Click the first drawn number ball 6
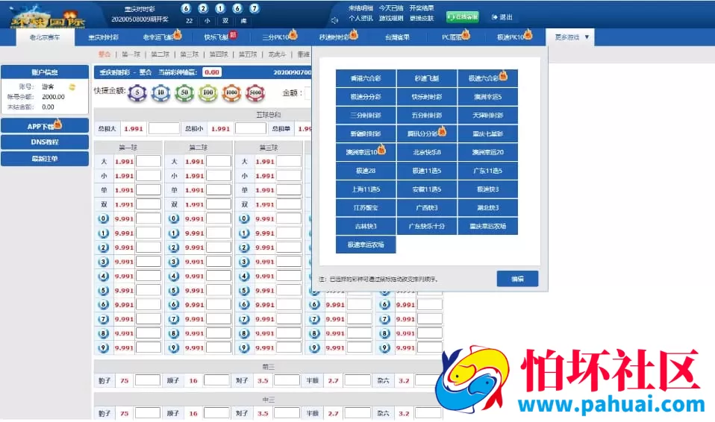 click(x=186, y=8)
